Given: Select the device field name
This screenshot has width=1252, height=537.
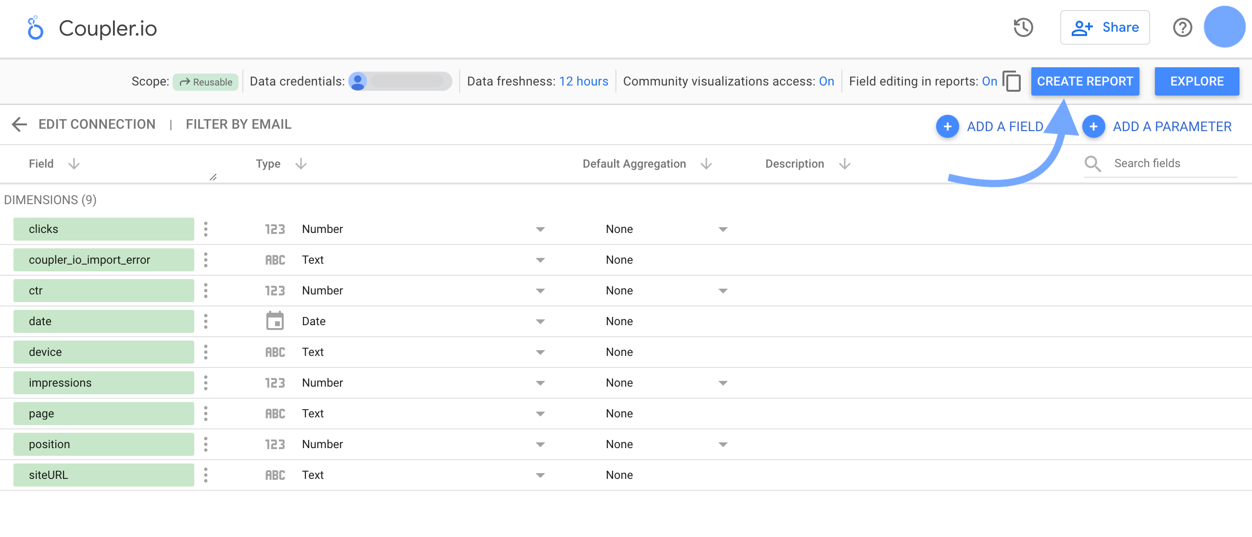Looking at the screenshot, I should point(103,352).
